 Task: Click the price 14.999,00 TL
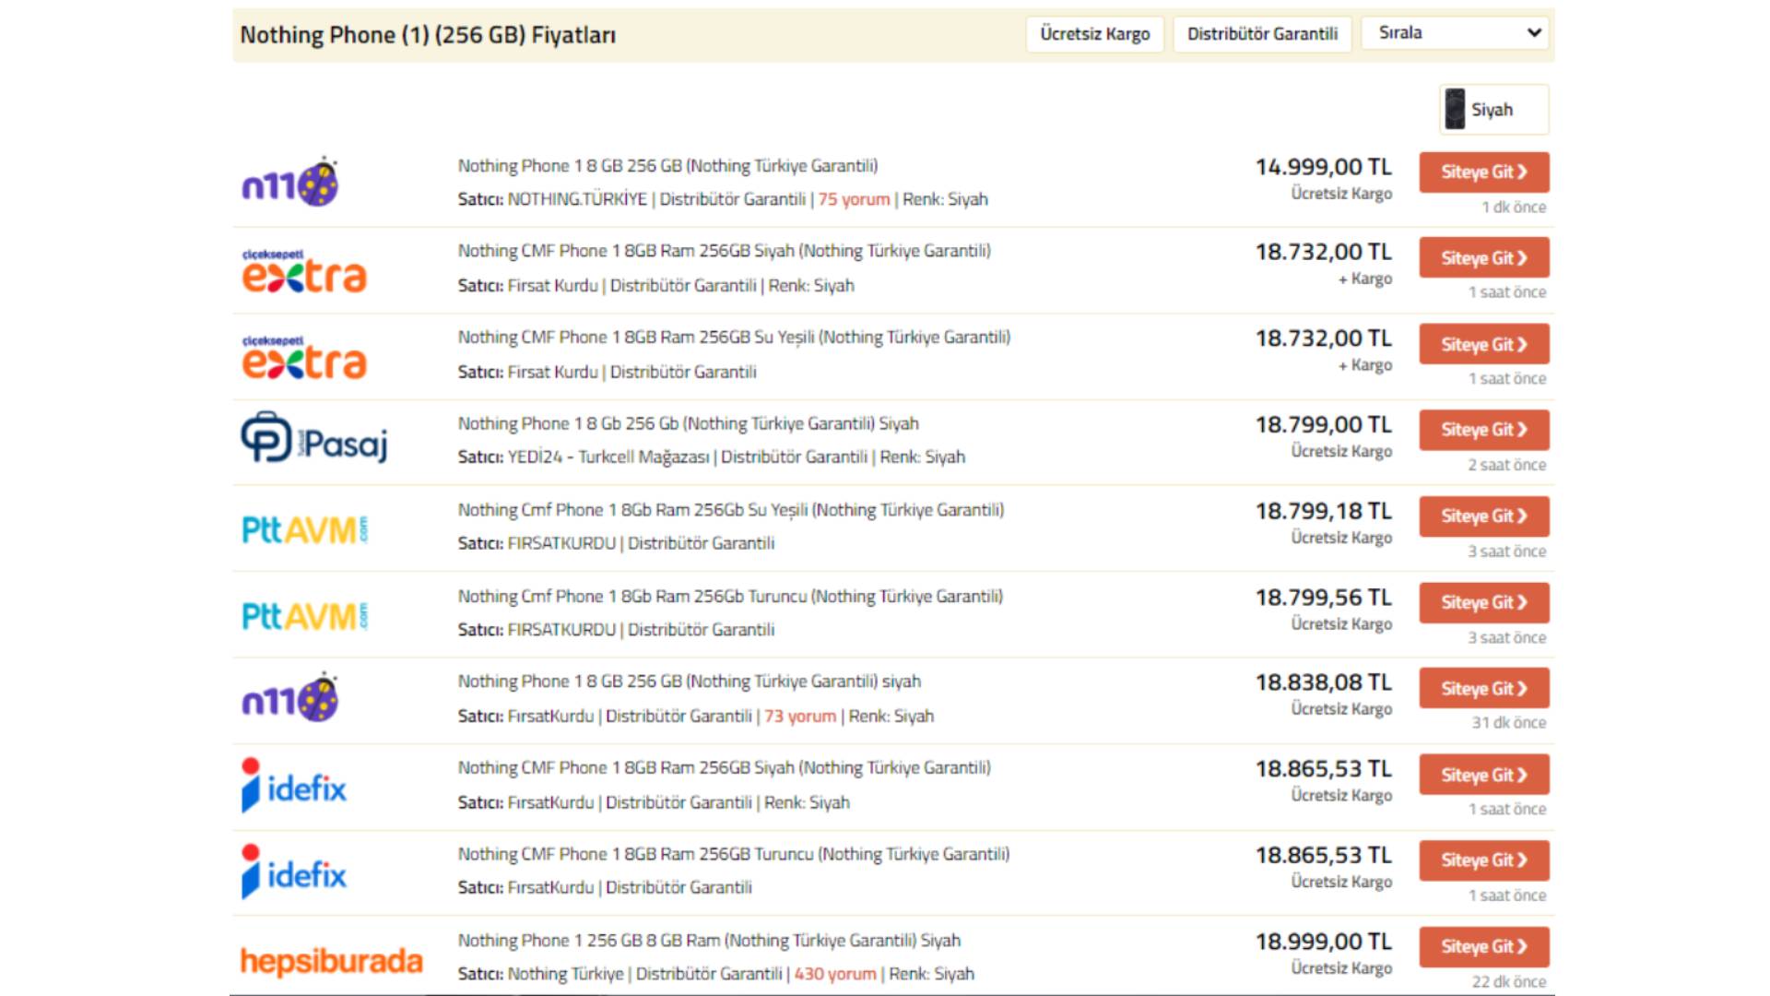(x=1323, y=167)
